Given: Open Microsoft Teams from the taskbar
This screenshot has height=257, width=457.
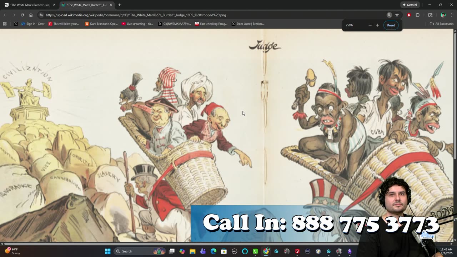Looking at the screenshot, I should [203, 251].
